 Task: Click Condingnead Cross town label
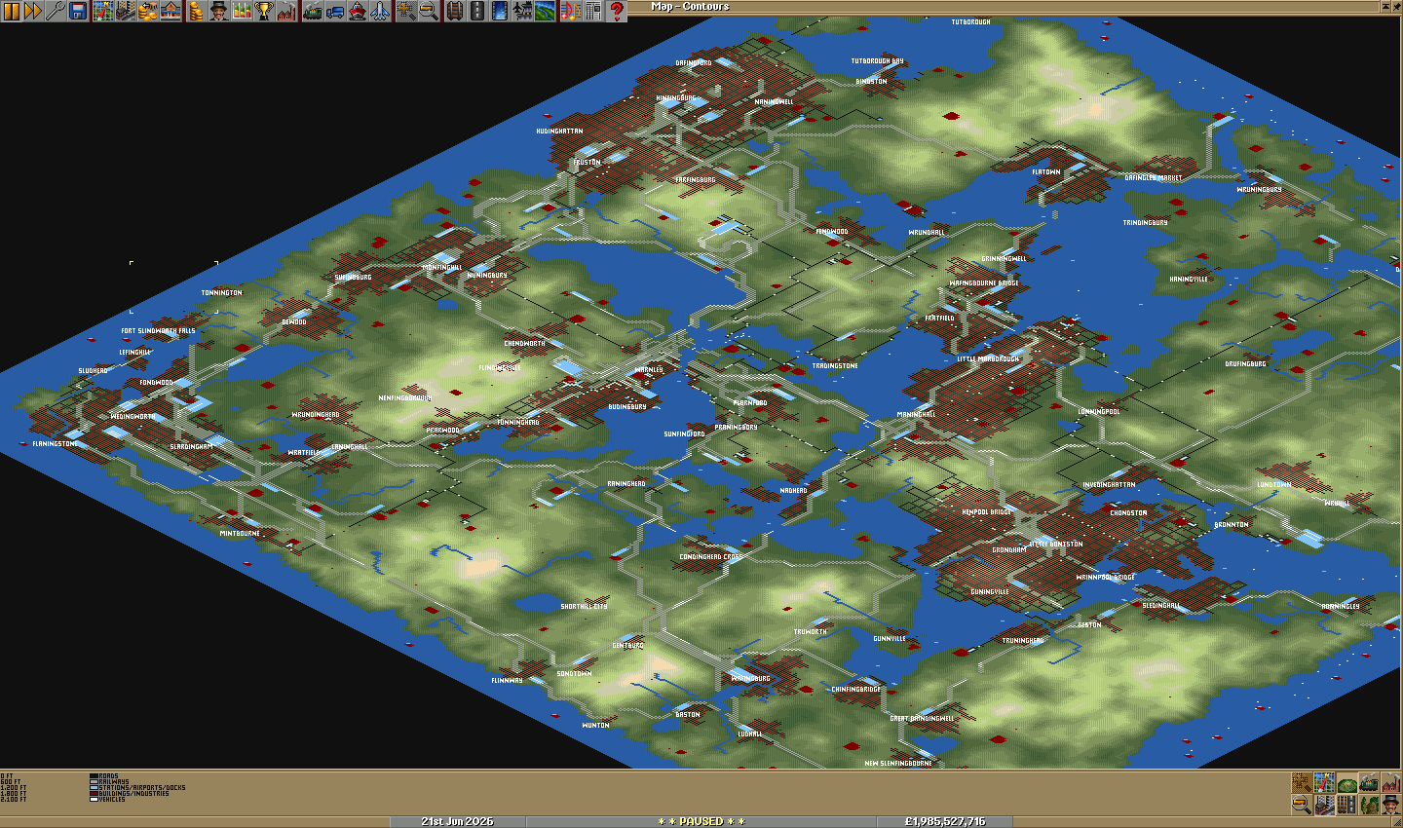click(x=711, y=557)
